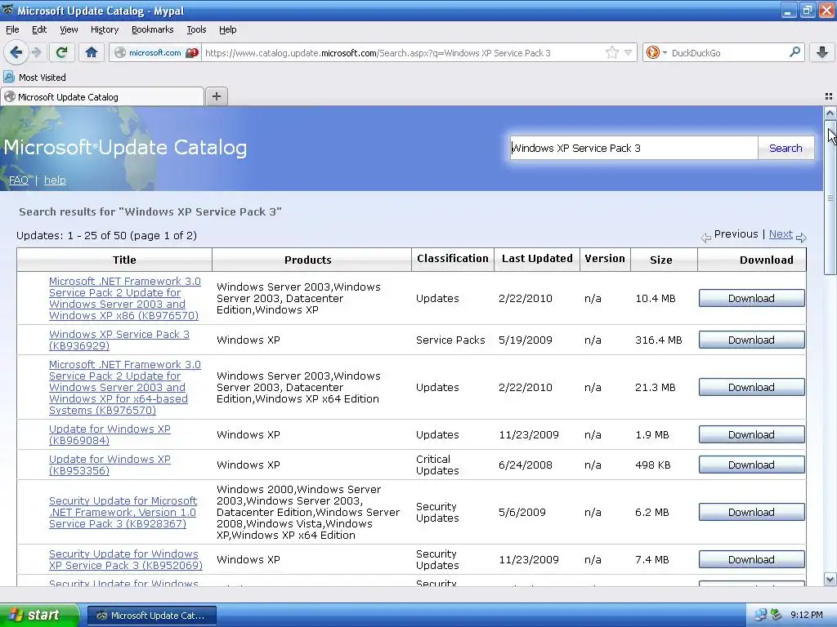Click the DuckDuckGo search field
Image resolution: width=837 pixels, height=627 pixels.
click(x=728, y=52)
